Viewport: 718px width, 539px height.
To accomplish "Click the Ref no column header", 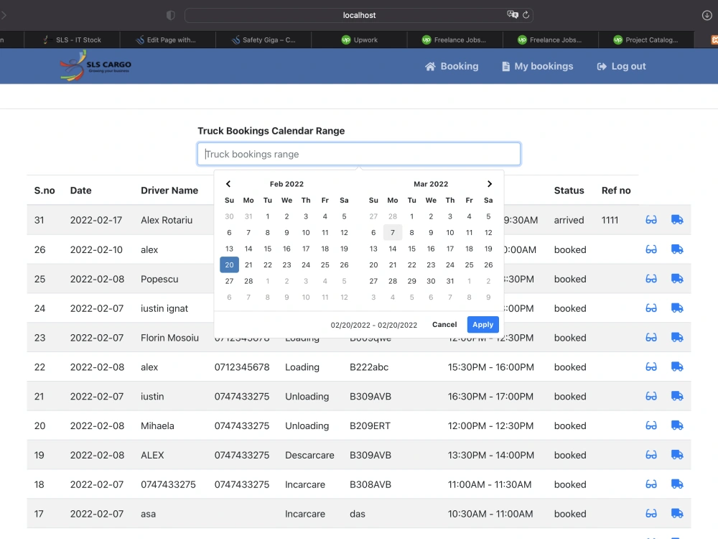I will tap(616, 190).
